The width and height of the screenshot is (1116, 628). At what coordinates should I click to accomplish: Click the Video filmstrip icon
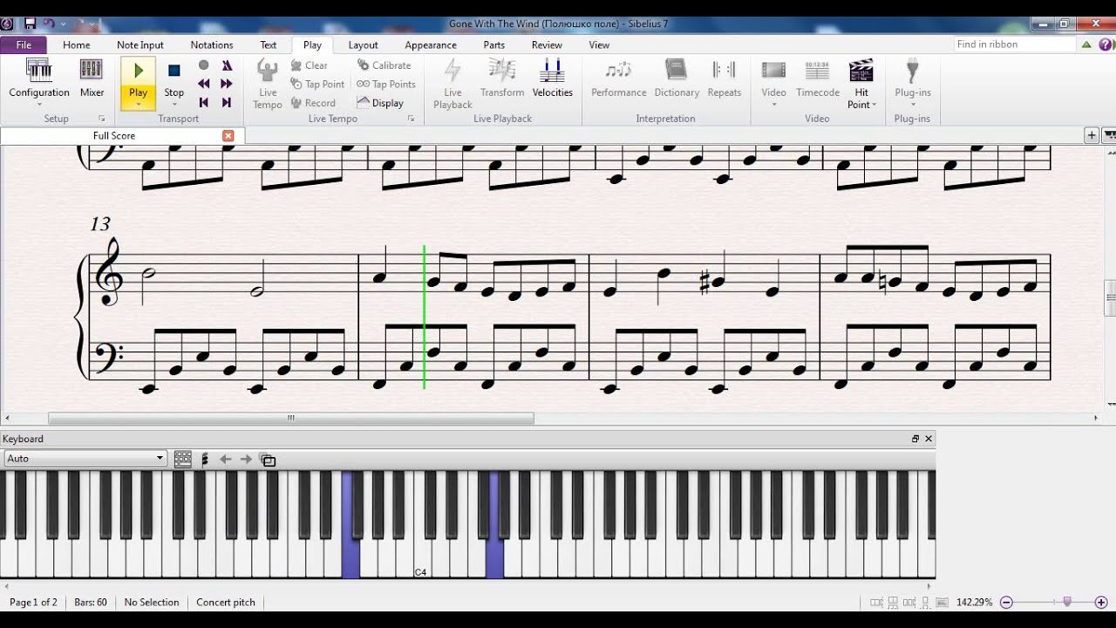(773, 70)
